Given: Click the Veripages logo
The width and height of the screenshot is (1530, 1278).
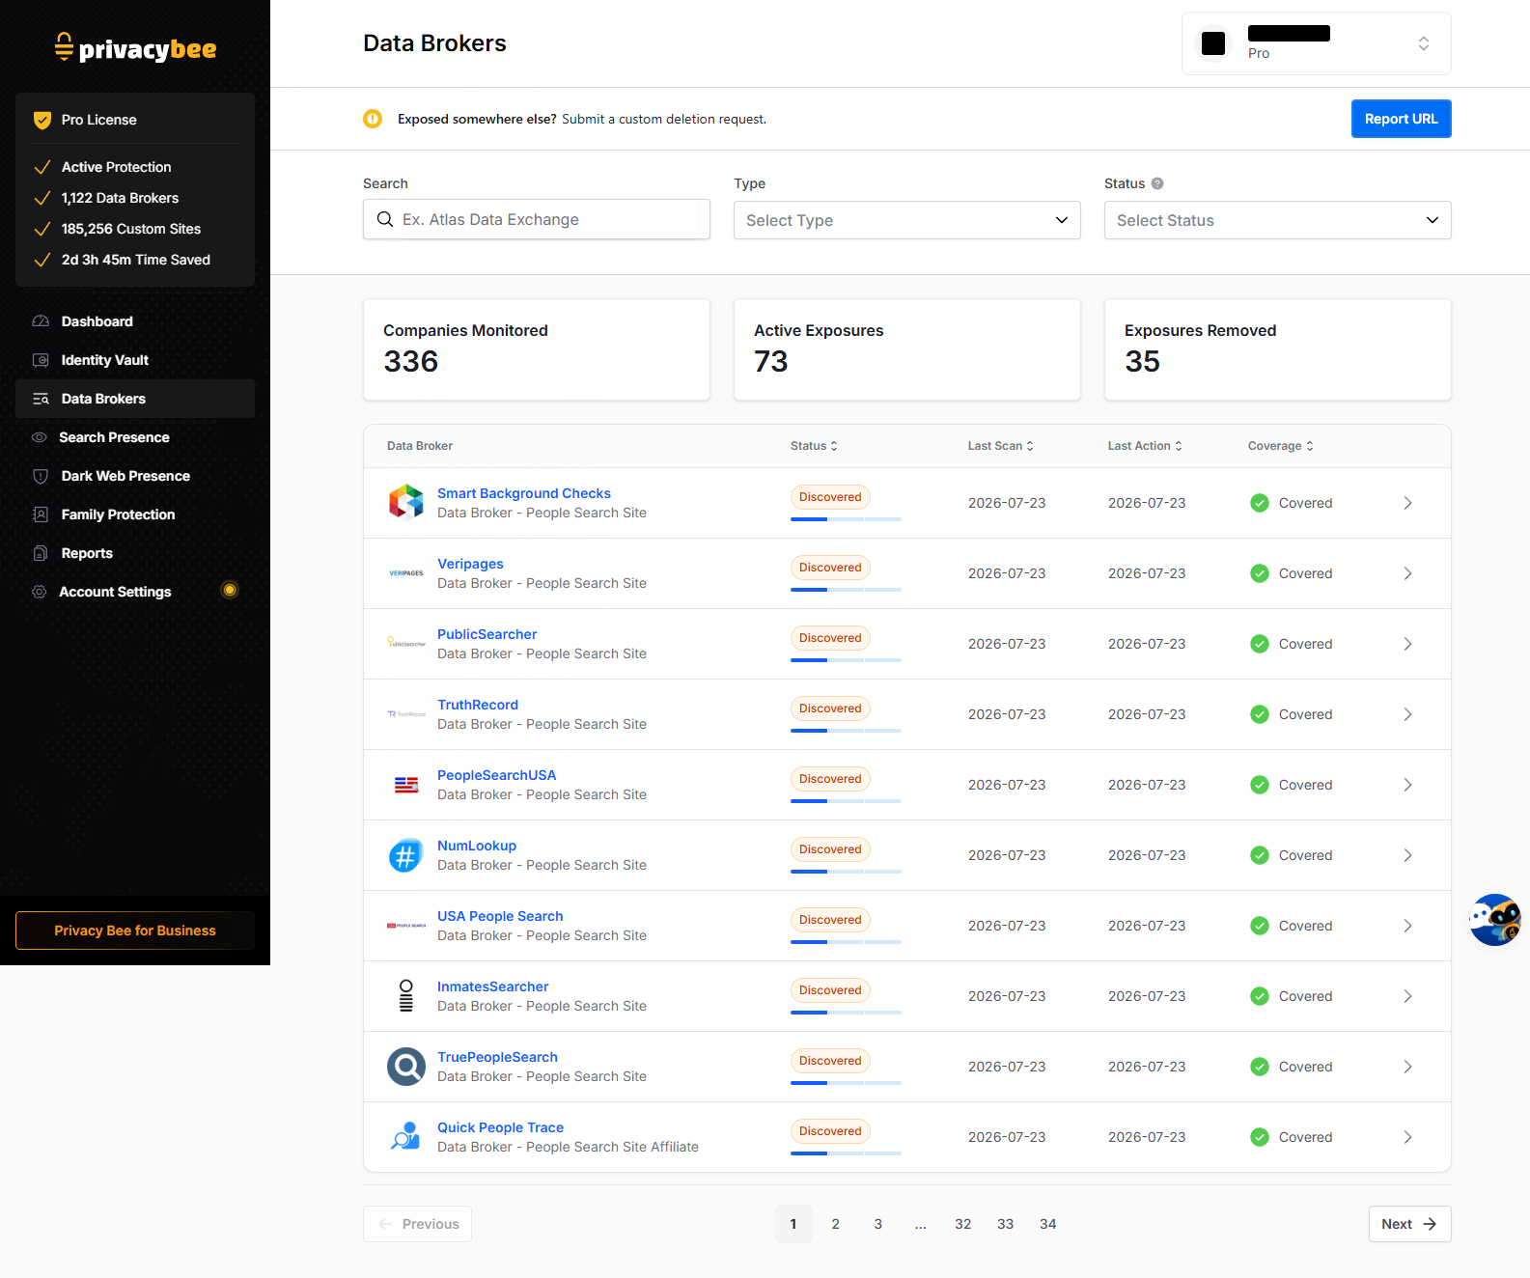Looking at the screenshot, I should [406, 572].
